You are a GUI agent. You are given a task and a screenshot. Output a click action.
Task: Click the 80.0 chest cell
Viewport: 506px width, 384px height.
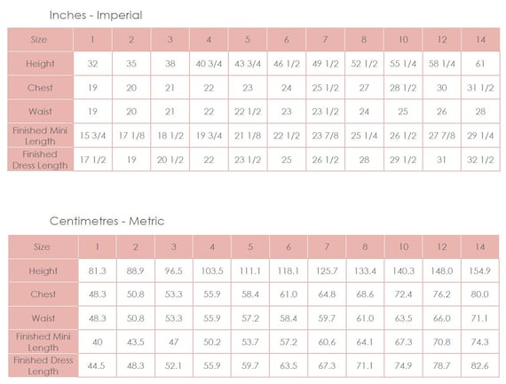click(480, 294)
